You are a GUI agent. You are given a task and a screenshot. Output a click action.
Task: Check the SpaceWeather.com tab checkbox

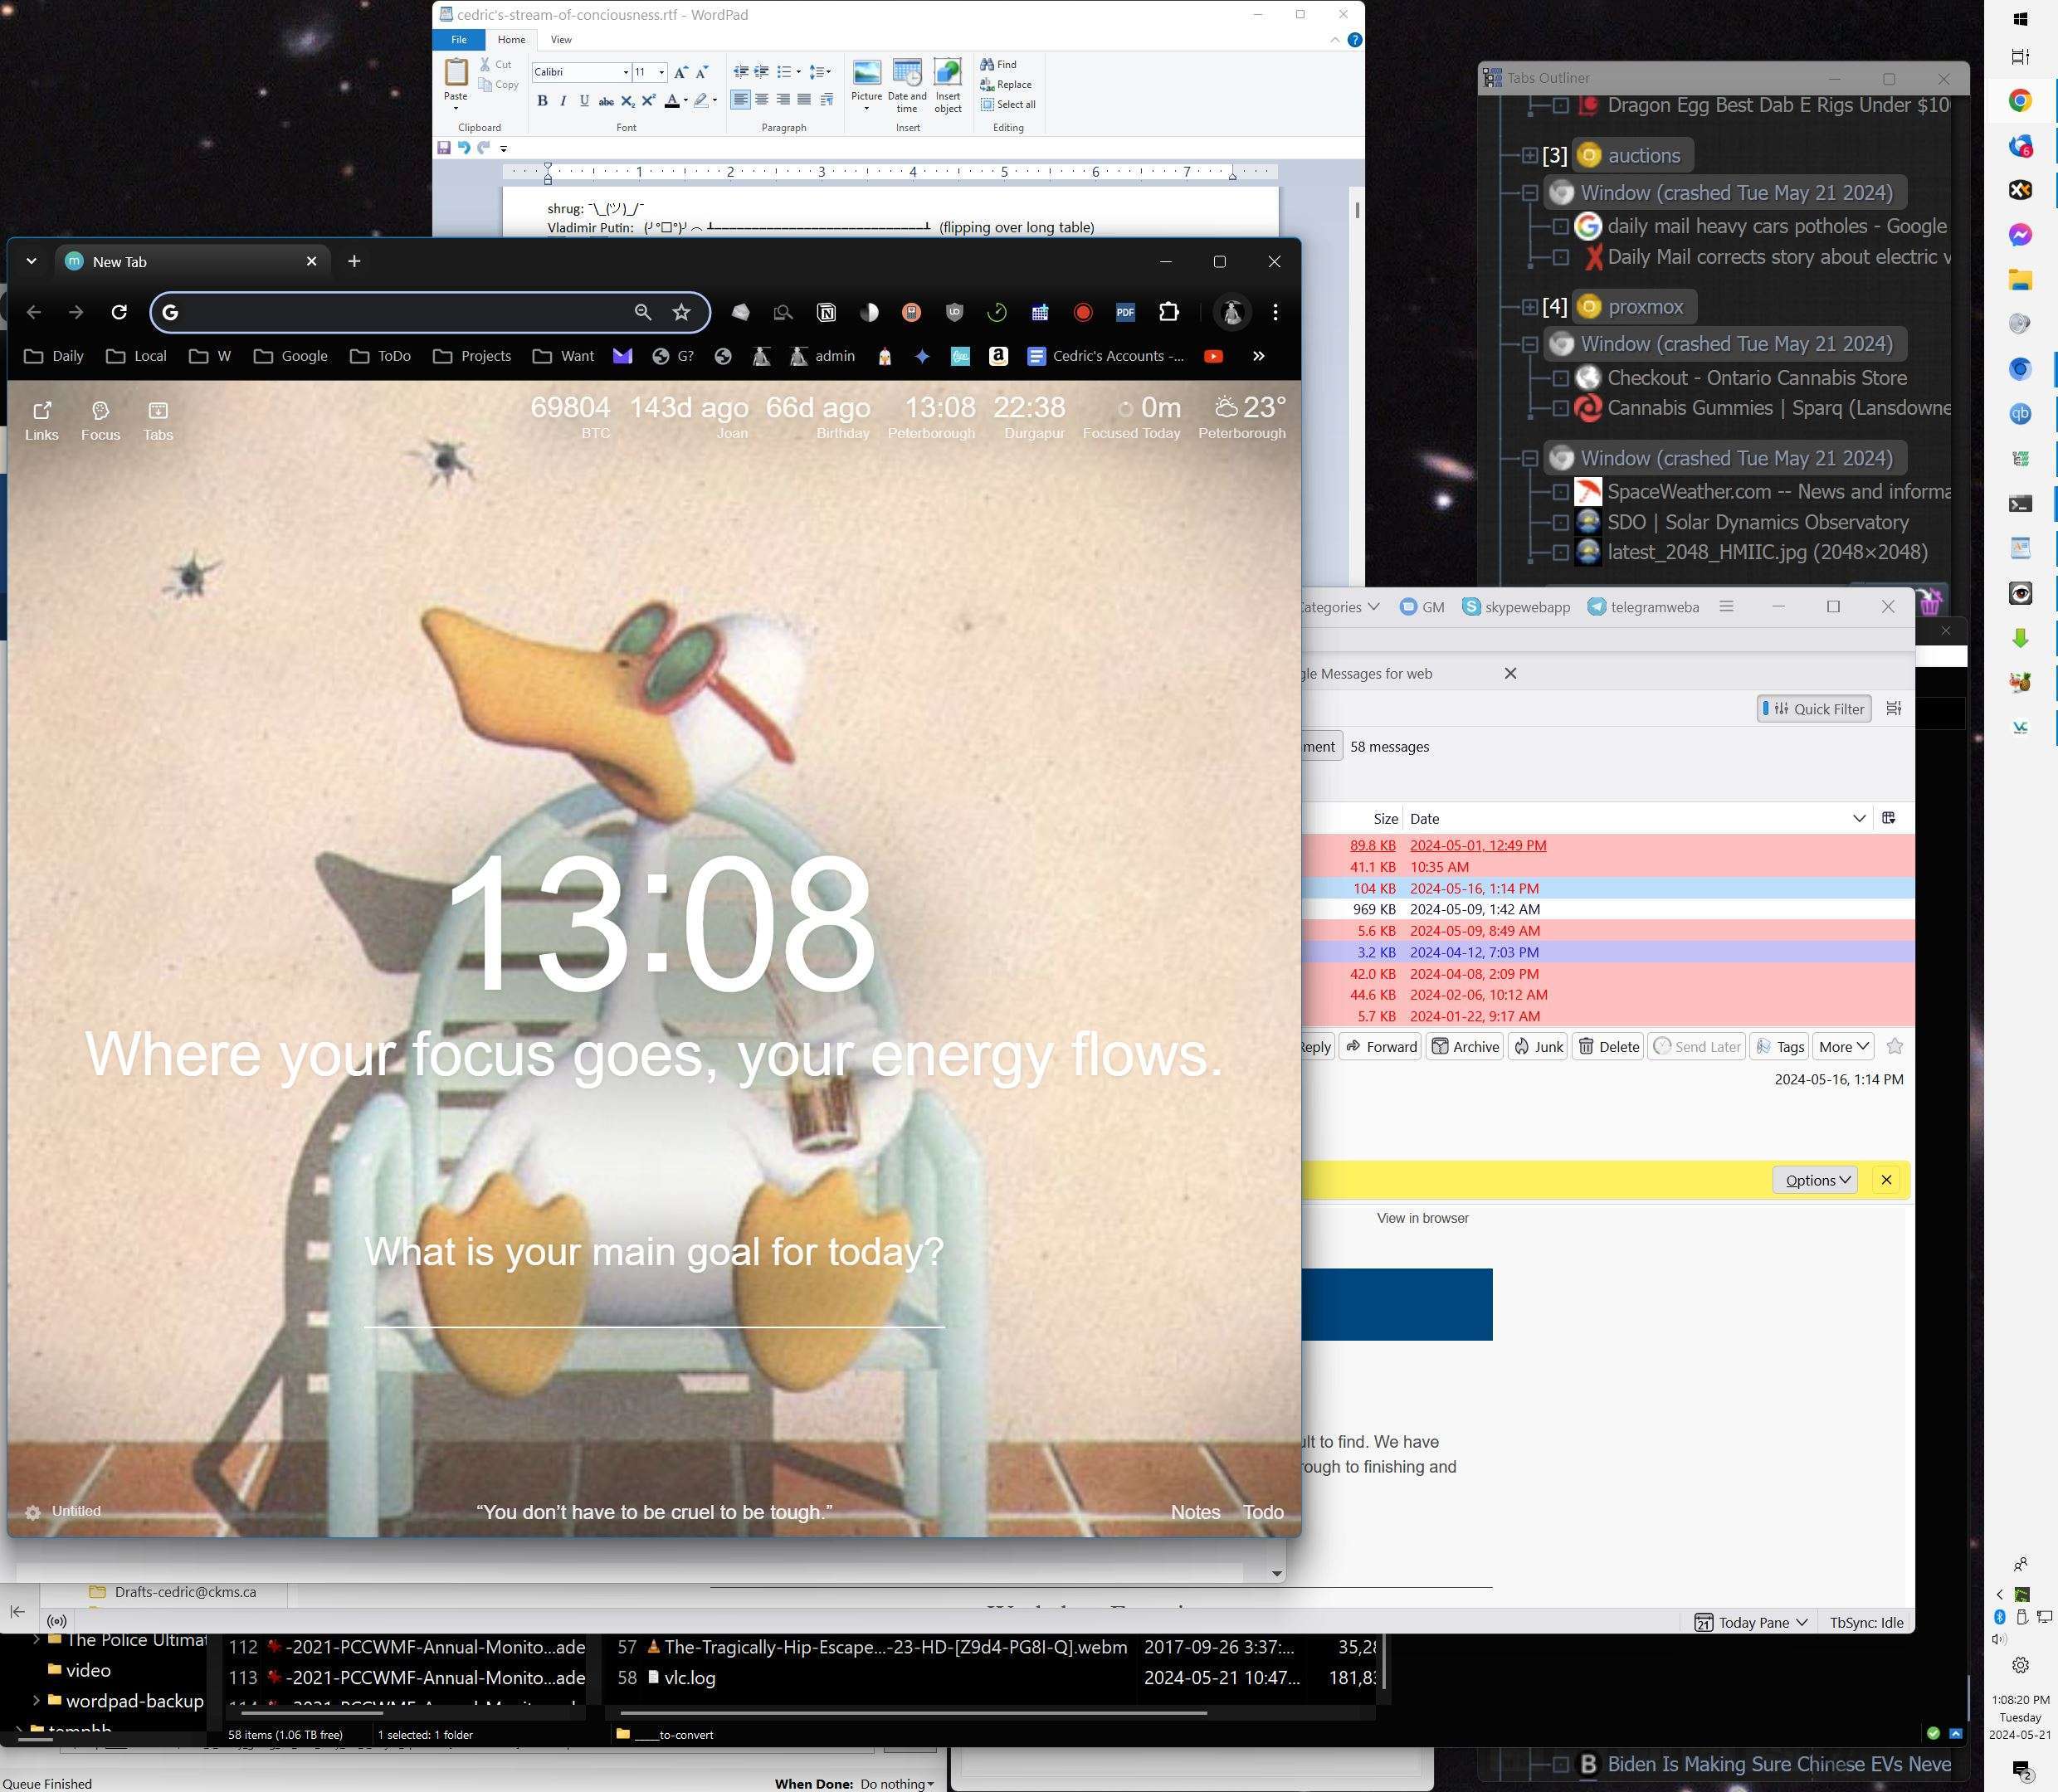(x=1560, y=492)
